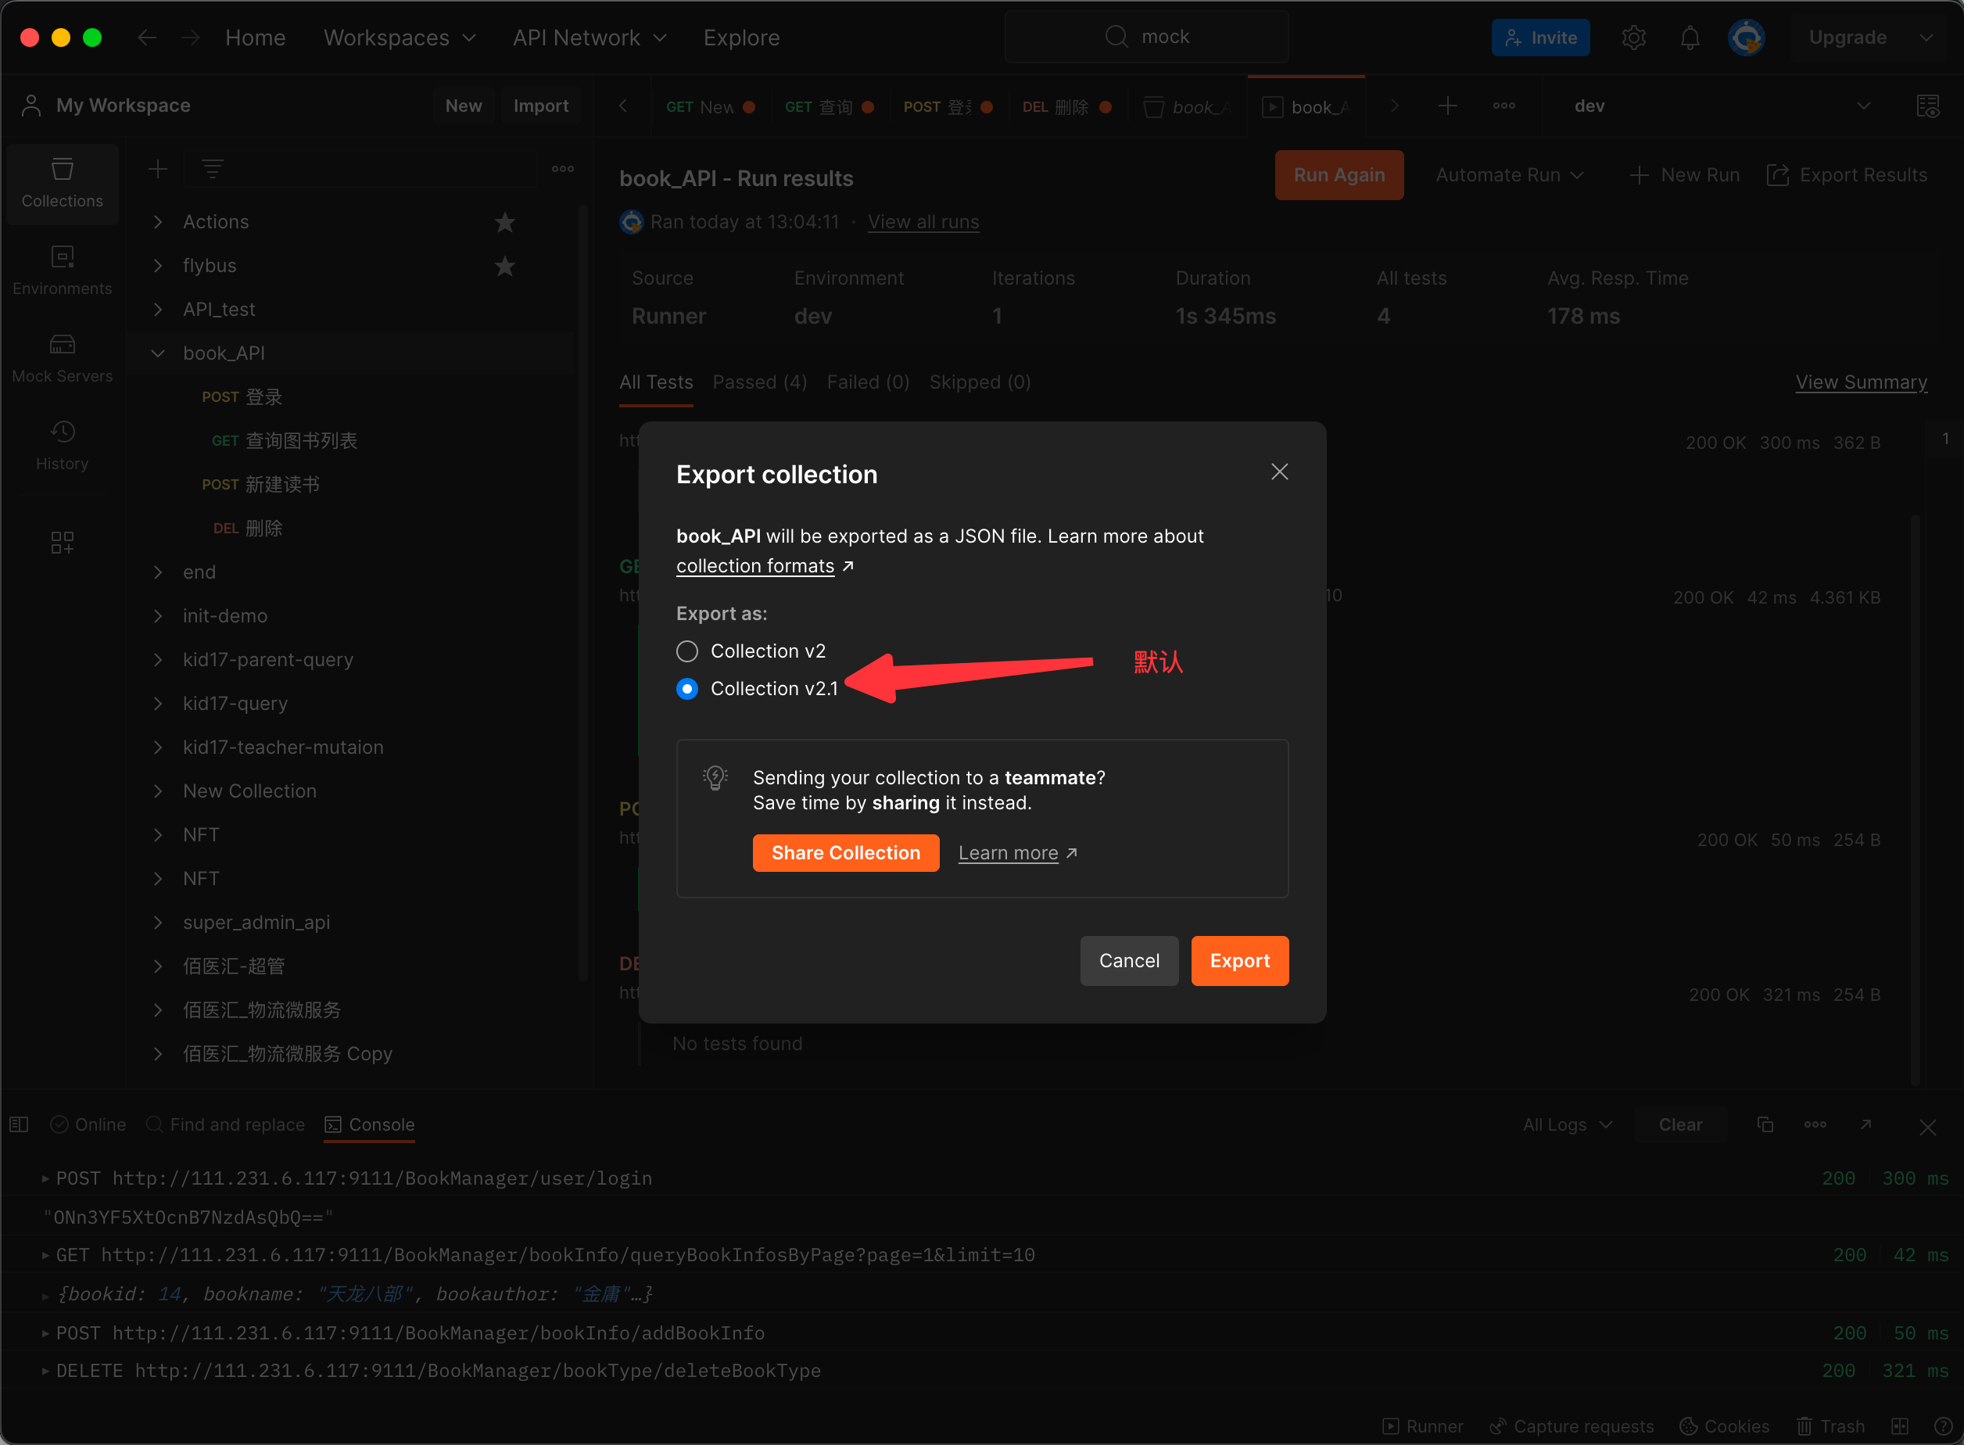The width and height of the screenshot is (1964, 1445).
Task: Click the settings gear icon
Action: (x=1633, y=38)
